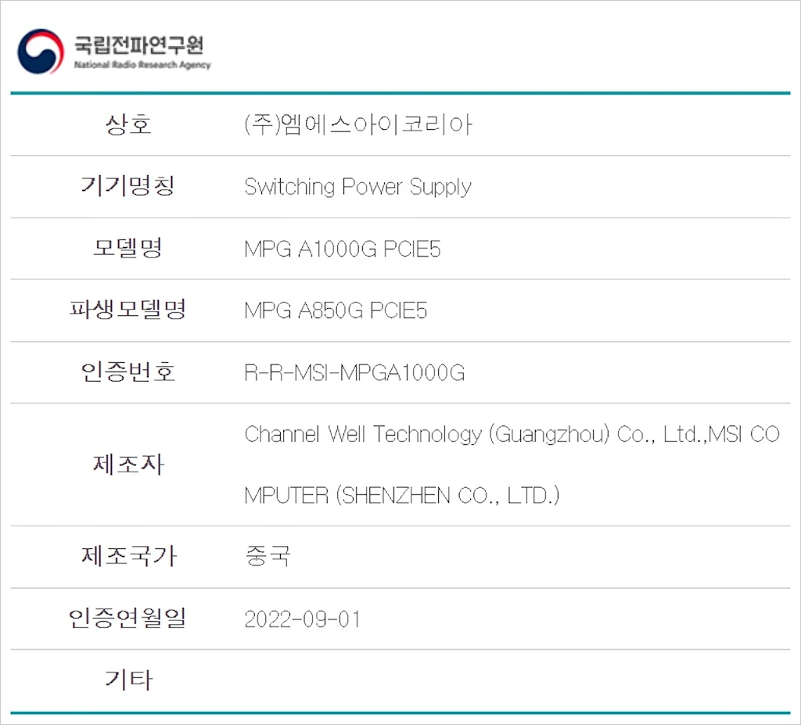
Task: Select Channel Well Technology (Guangzhou) manufacturer line
Action: (x=512, y=435)
